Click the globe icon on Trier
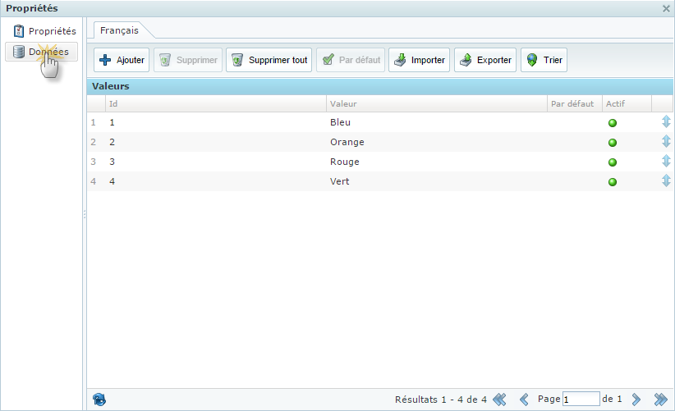 click(532, 60)
